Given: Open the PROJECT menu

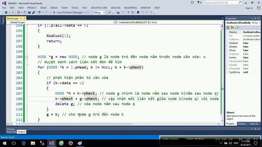Looking at the screenshot, I should 32,8.
